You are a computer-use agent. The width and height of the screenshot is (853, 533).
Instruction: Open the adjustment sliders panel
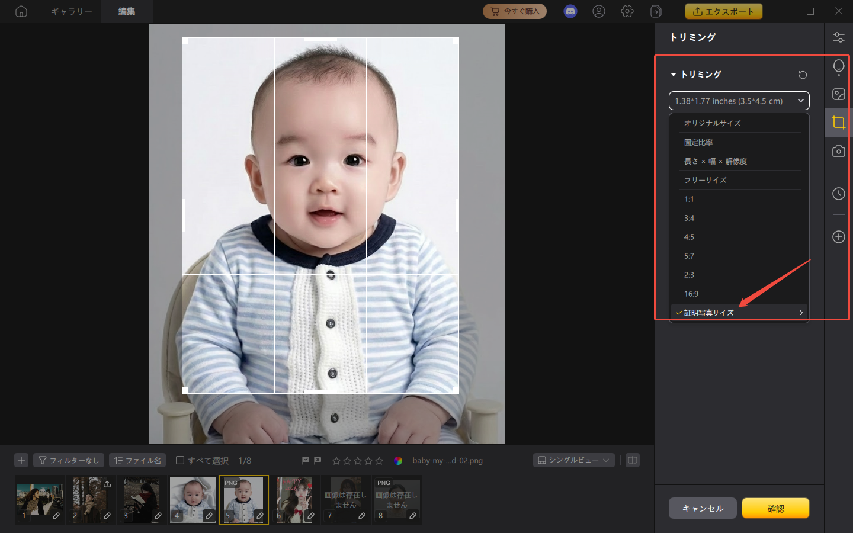(x=838, y=37)
